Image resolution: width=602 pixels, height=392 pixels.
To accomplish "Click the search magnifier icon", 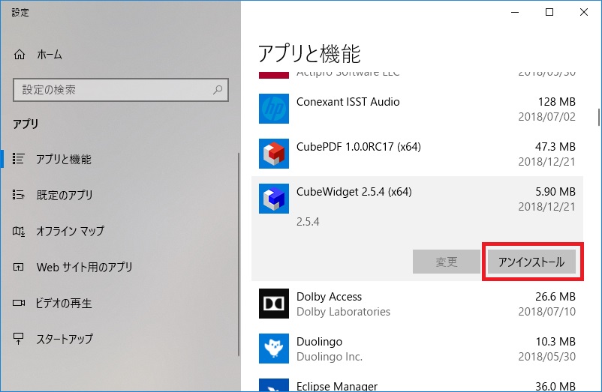I will tap(218, 90).
